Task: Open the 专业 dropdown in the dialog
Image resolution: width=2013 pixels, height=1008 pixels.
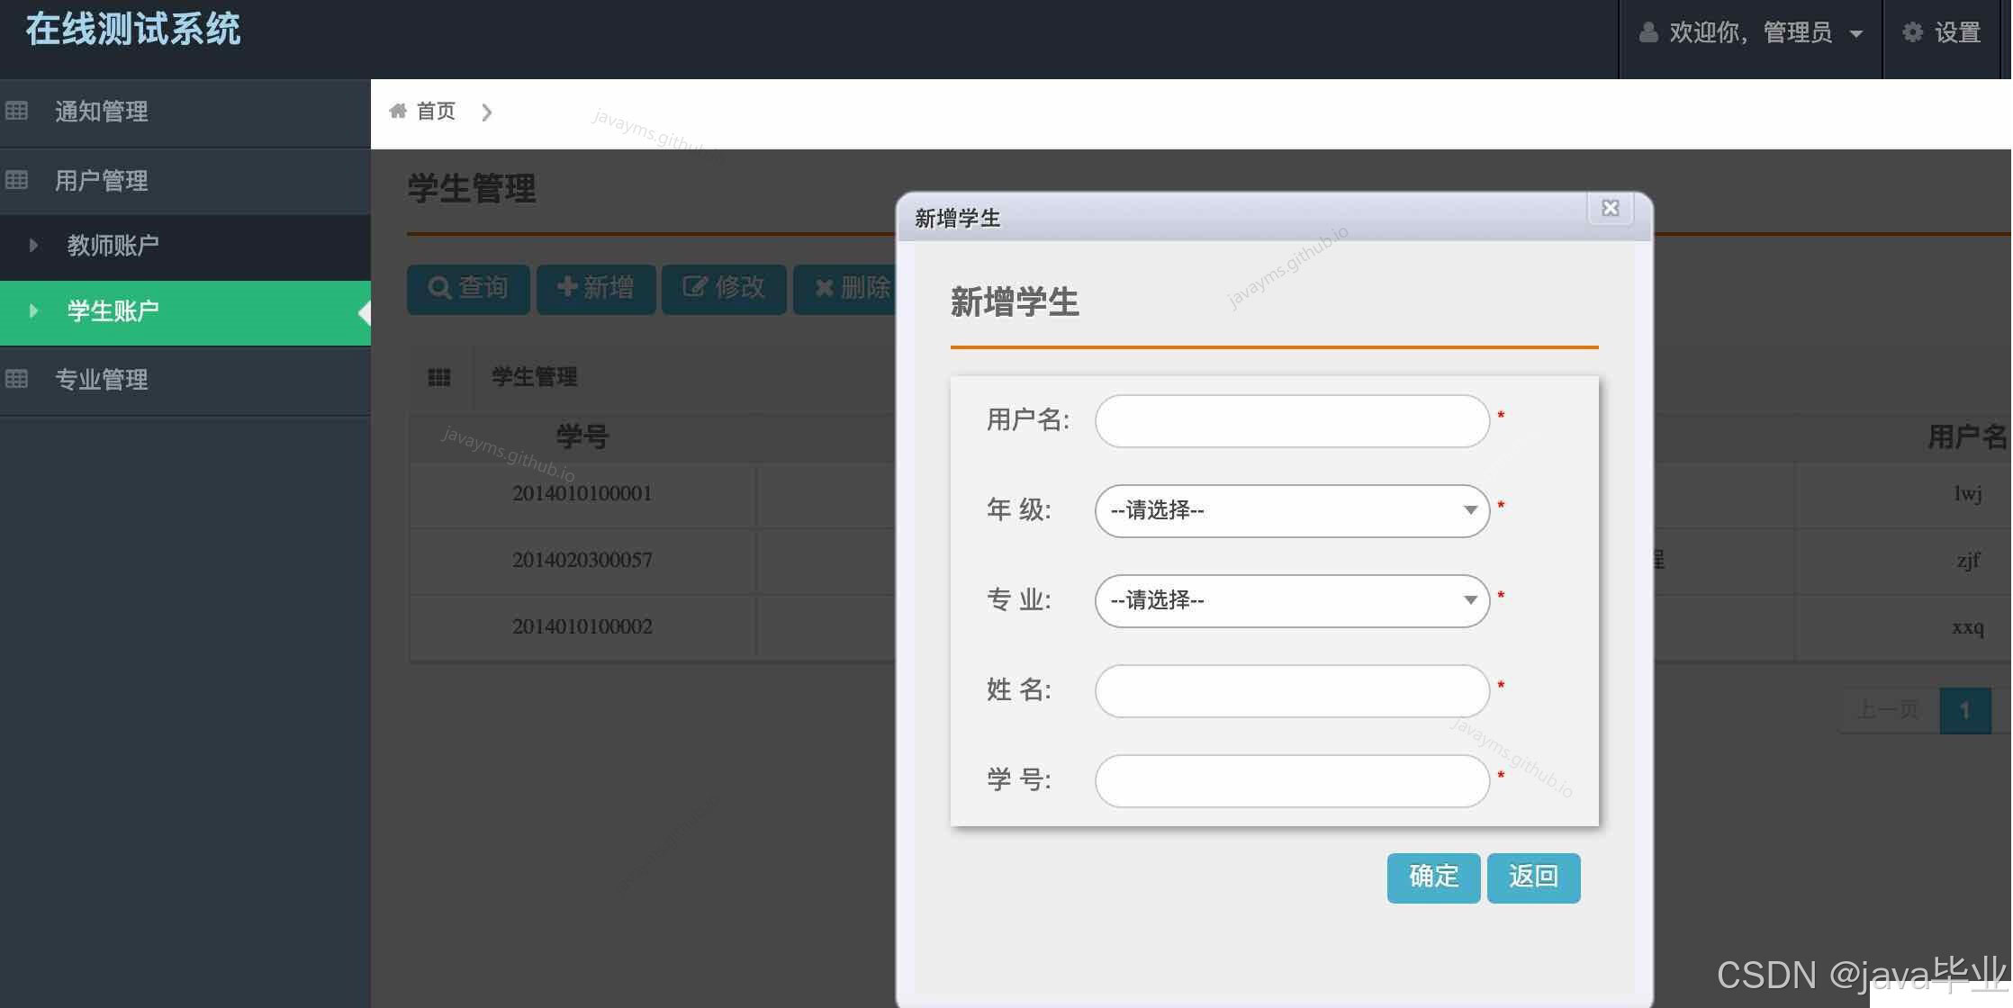Action: pos(1291,600)
